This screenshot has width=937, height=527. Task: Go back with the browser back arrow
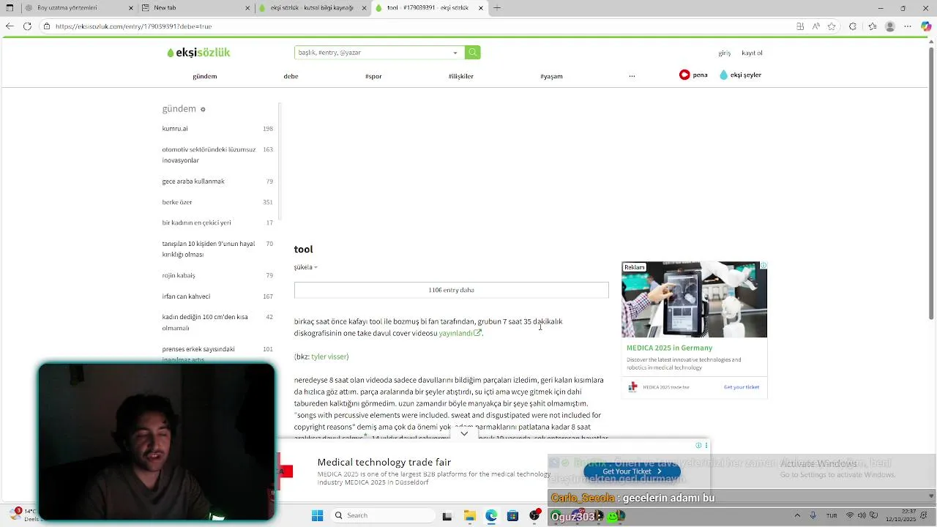coord(10,26)
